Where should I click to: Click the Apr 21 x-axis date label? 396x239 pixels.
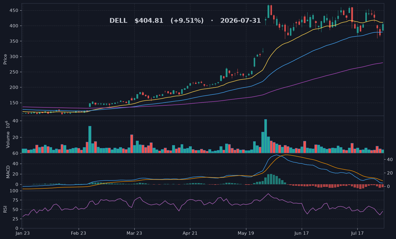click(x=190, y=233)
